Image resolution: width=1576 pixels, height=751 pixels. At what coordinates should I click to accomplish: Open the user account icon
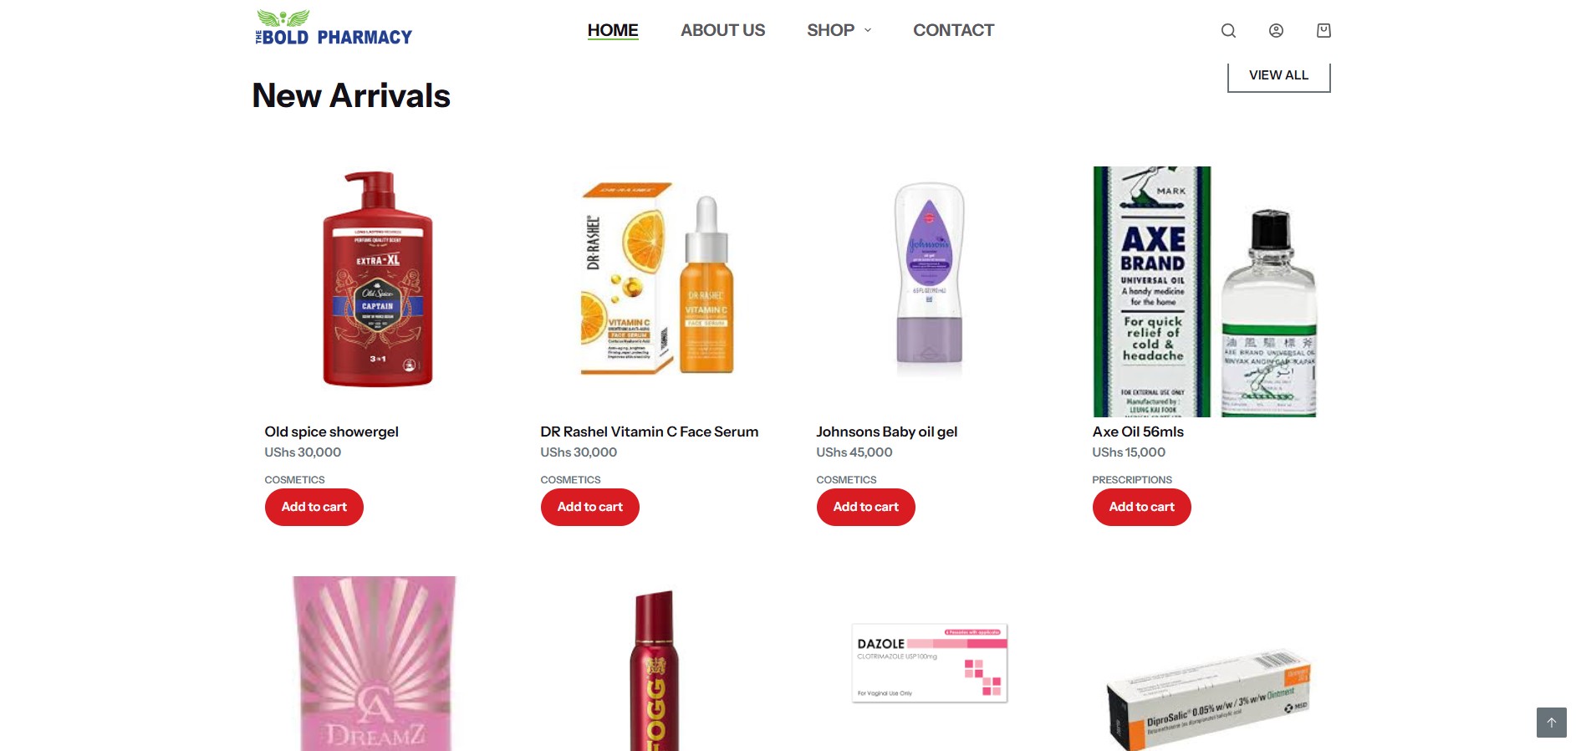[1276, 31]
